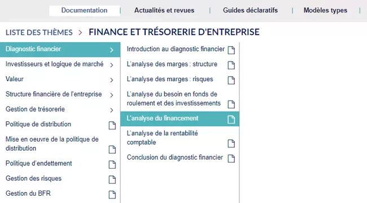Click document icon for L'analyse du financement
This screenshot has width=367, height=203.
[231, 120]
